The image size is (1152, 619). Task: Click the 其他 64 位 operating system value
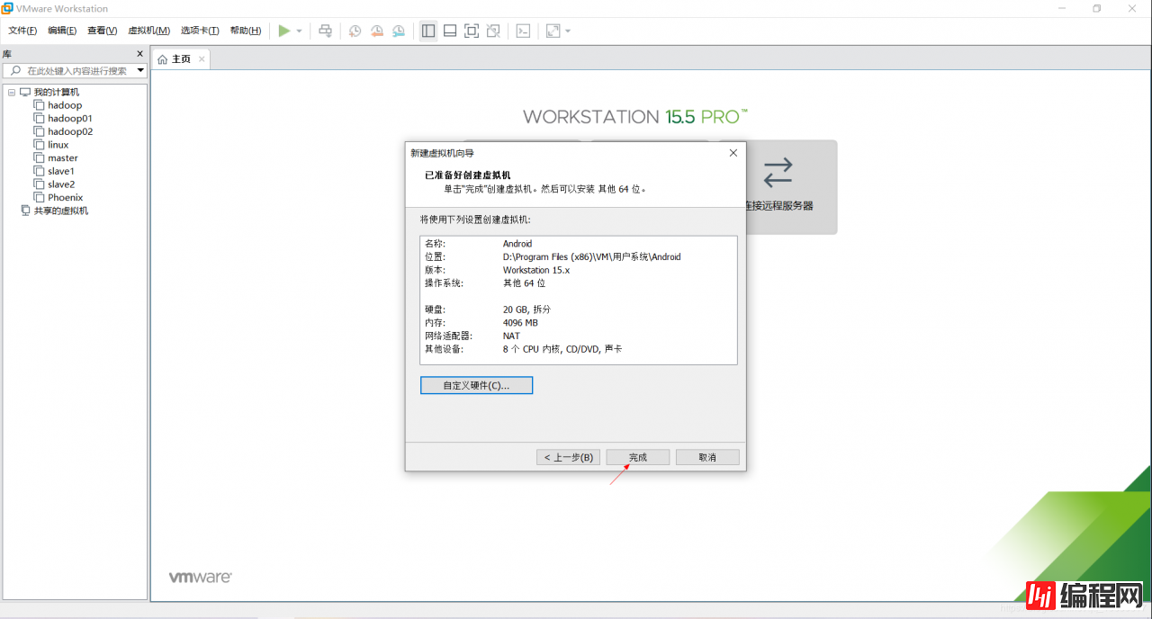coord(524,283)
